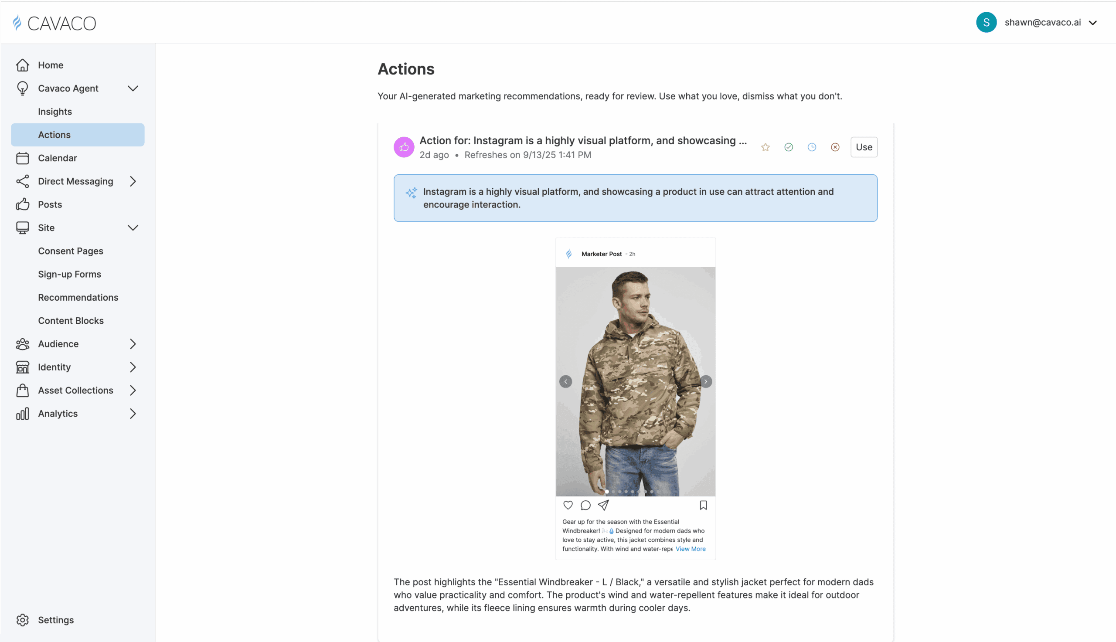Viewport: 1116px width, 642px height.
Task: Snooze the action using the clock icon
Action: pos(812,147)
